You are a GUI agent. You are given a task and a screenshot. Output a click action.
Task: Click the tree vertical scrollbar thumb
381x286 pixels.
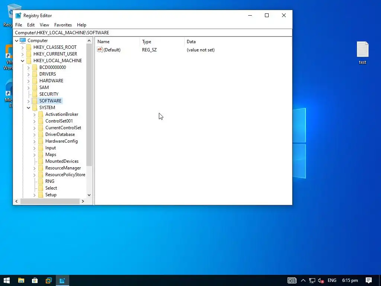89,105
